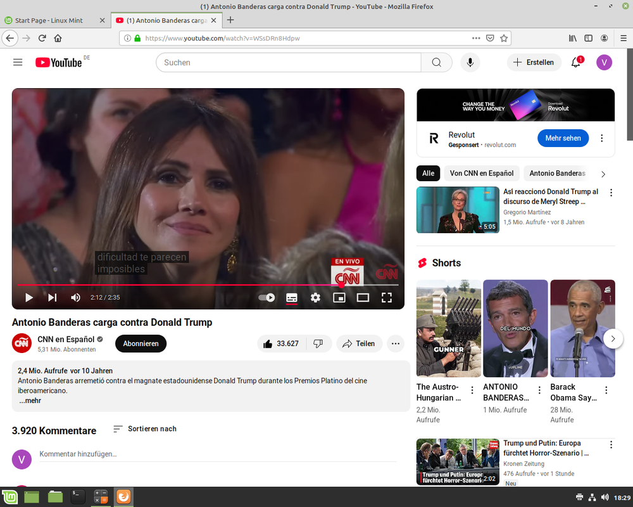633x507 pixels.
Task: Open the player settings gear
Action: pyautogui.click(x=315, y=298)
